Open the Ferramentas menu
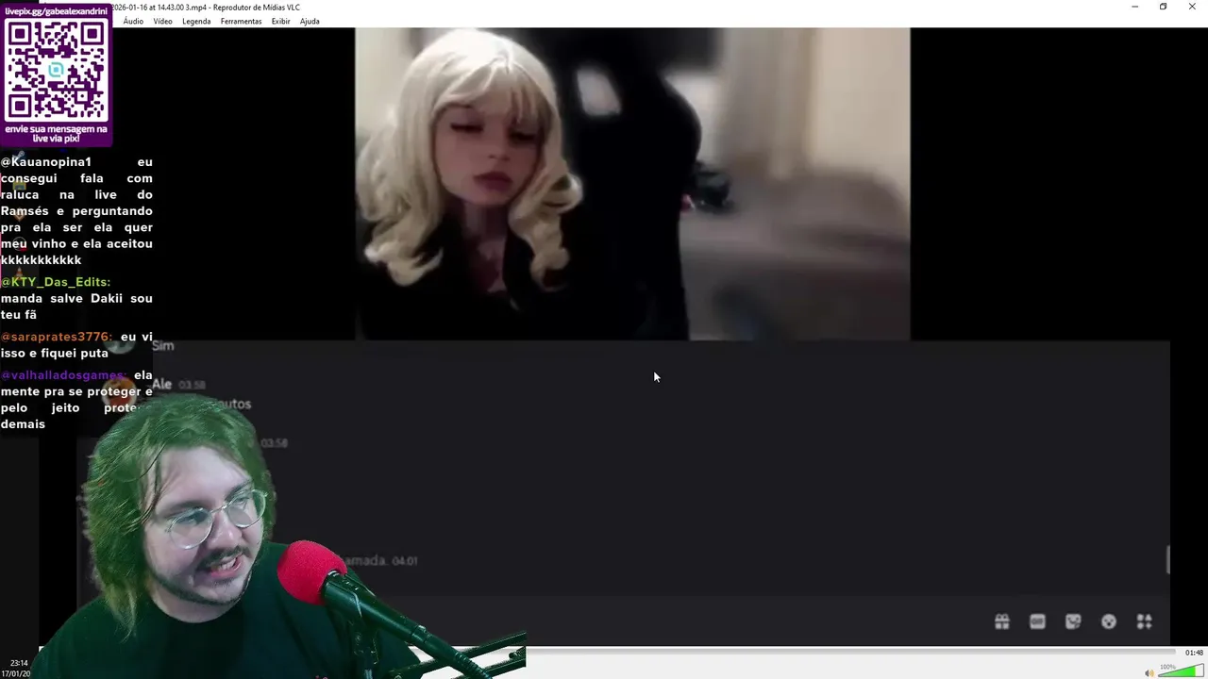The width and height of the screenshot is (1208, 679). (241, 21)
